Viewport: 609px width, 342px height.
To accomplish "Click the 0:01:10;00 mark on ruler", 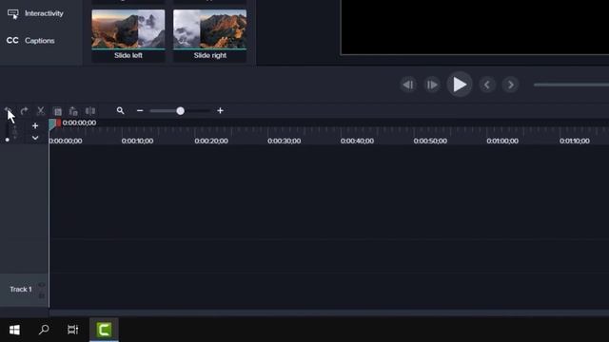I will point(575,141).
